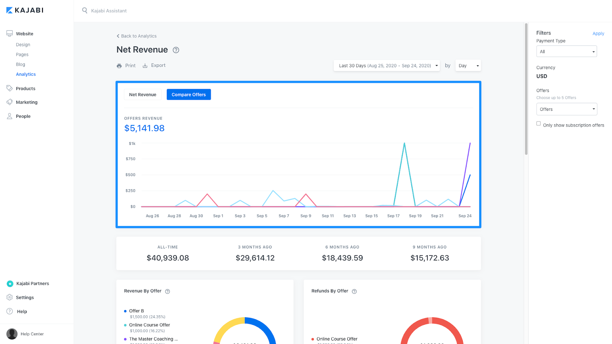Click the Help label in sidebar
612x344 pixels.
(x=22, y=312)
